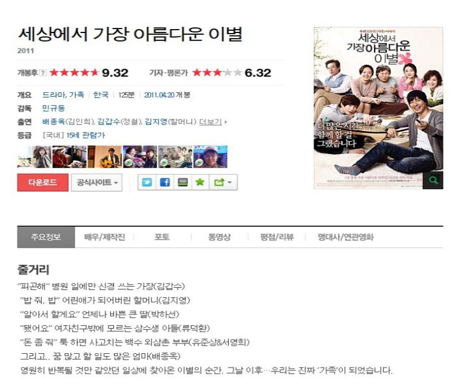Play the fourth video thumbnail
This screenshot has width=456, height=388.
coord(140,157)
